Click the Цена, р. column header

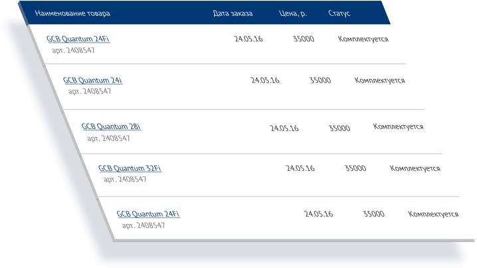pos(293,13)
